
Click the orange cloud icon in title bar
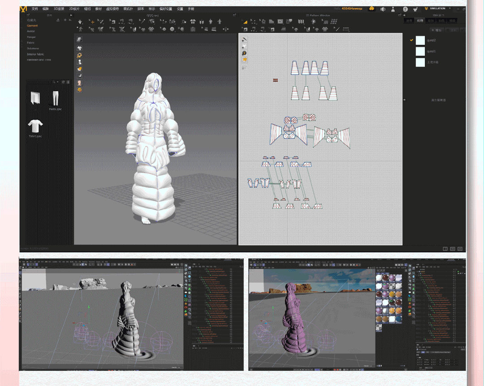pyautogui.click(x=372, y=8)
